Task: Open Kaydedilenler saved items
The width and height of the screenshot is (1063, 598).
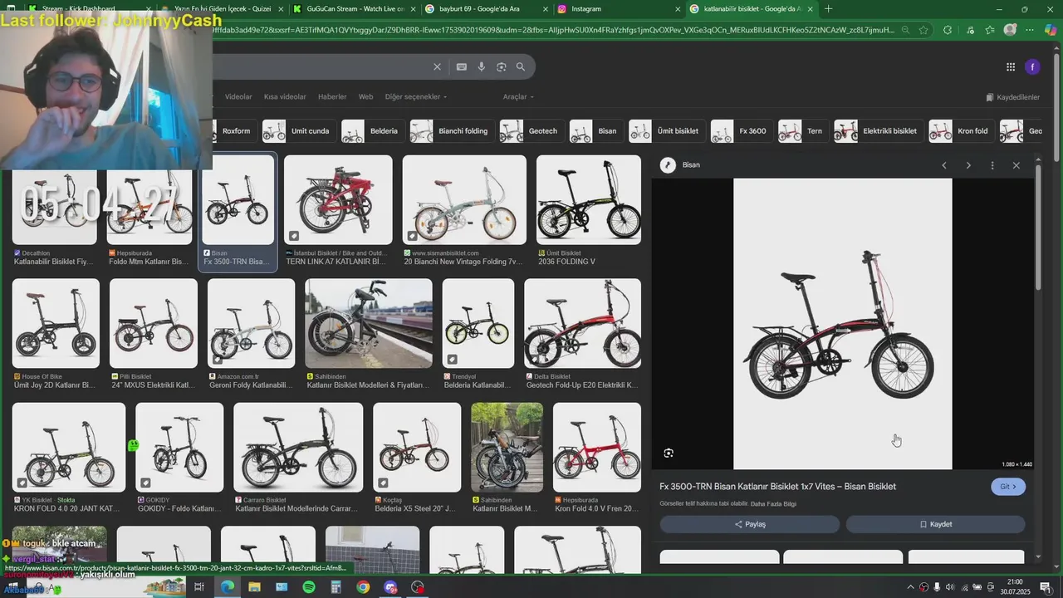Action: [1012, 97]
